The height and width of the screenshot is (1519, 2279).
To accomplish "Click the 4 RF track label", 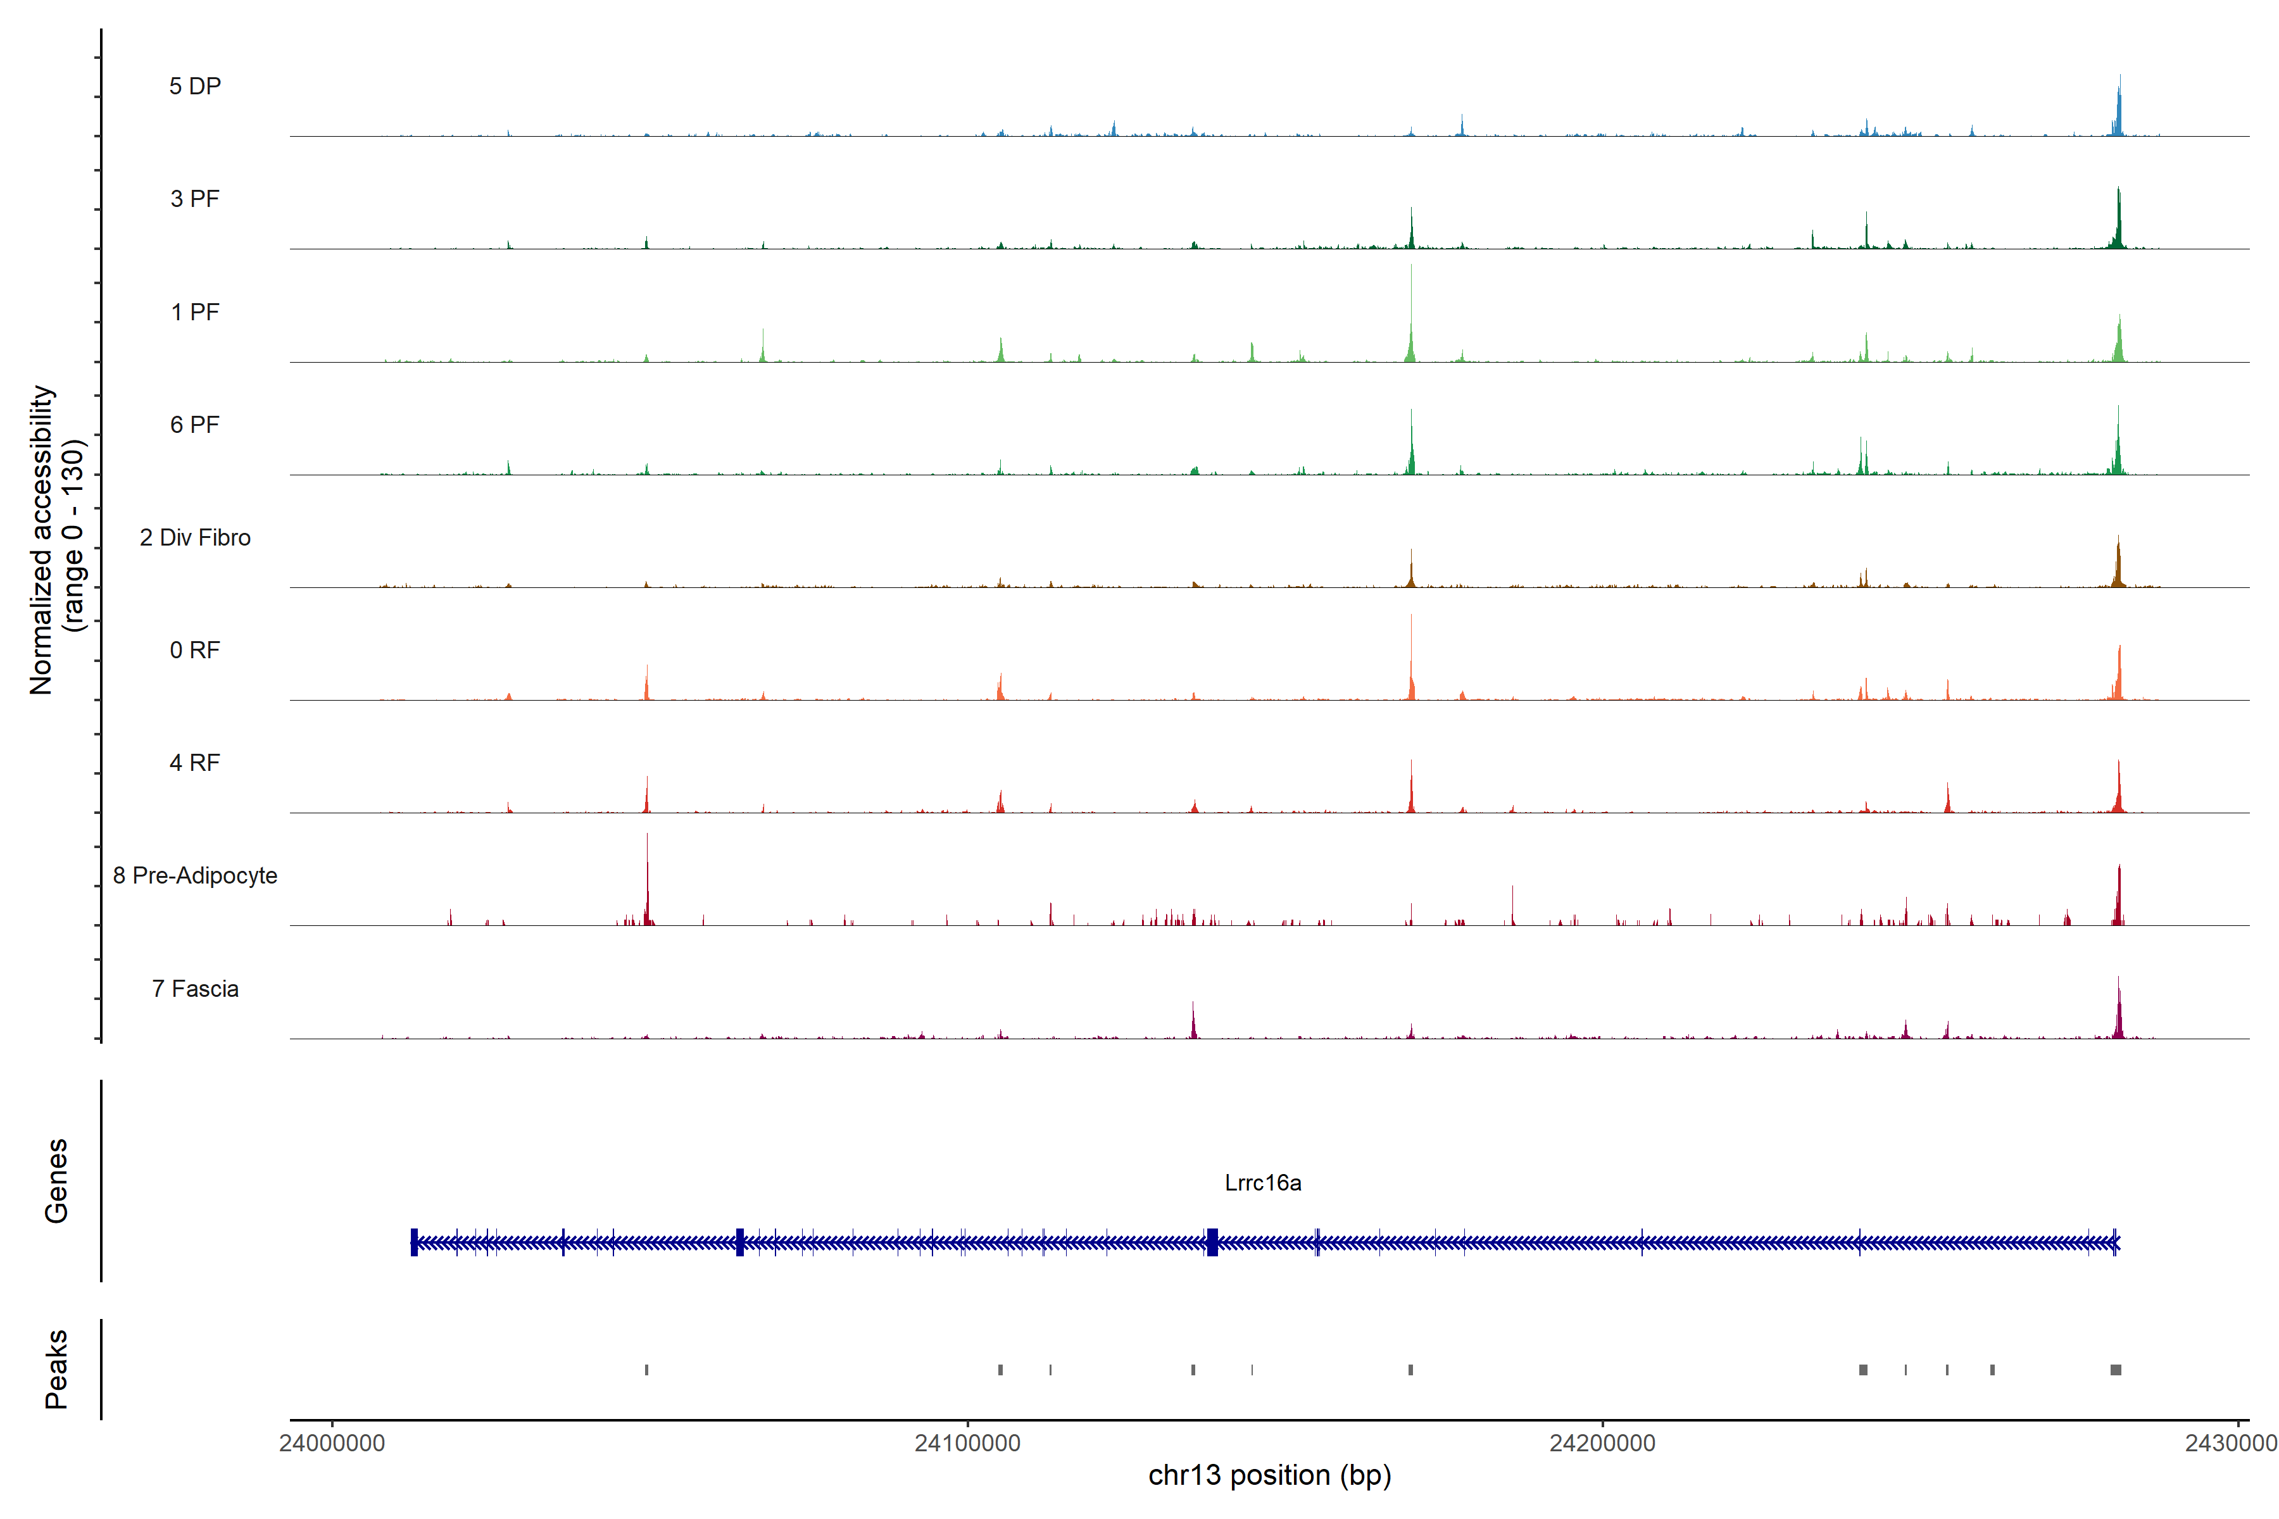I will [x=195, y=763].
